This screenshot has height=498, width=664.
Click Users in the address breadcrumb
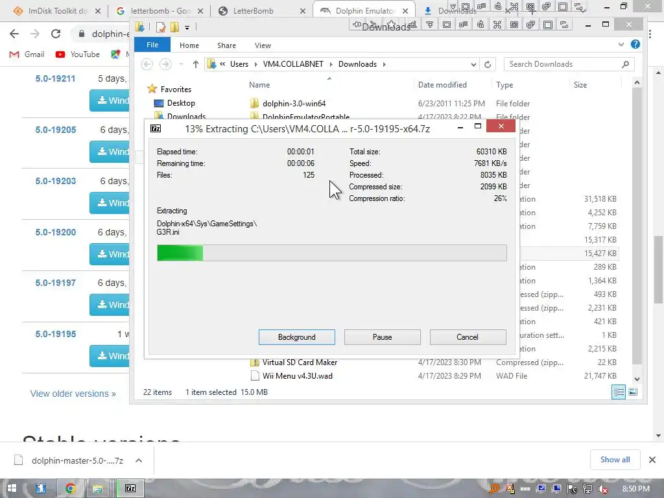click(239, 64)
